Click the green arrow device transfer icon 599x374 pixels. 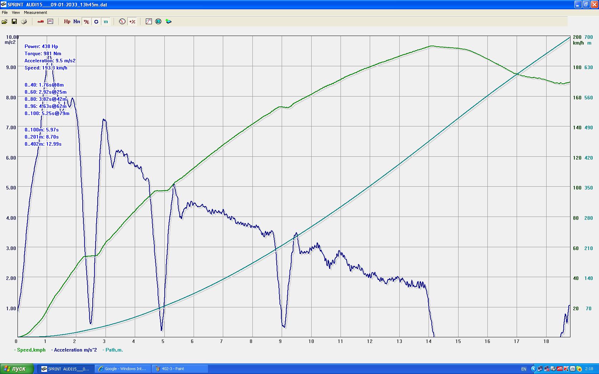(168, 22)
